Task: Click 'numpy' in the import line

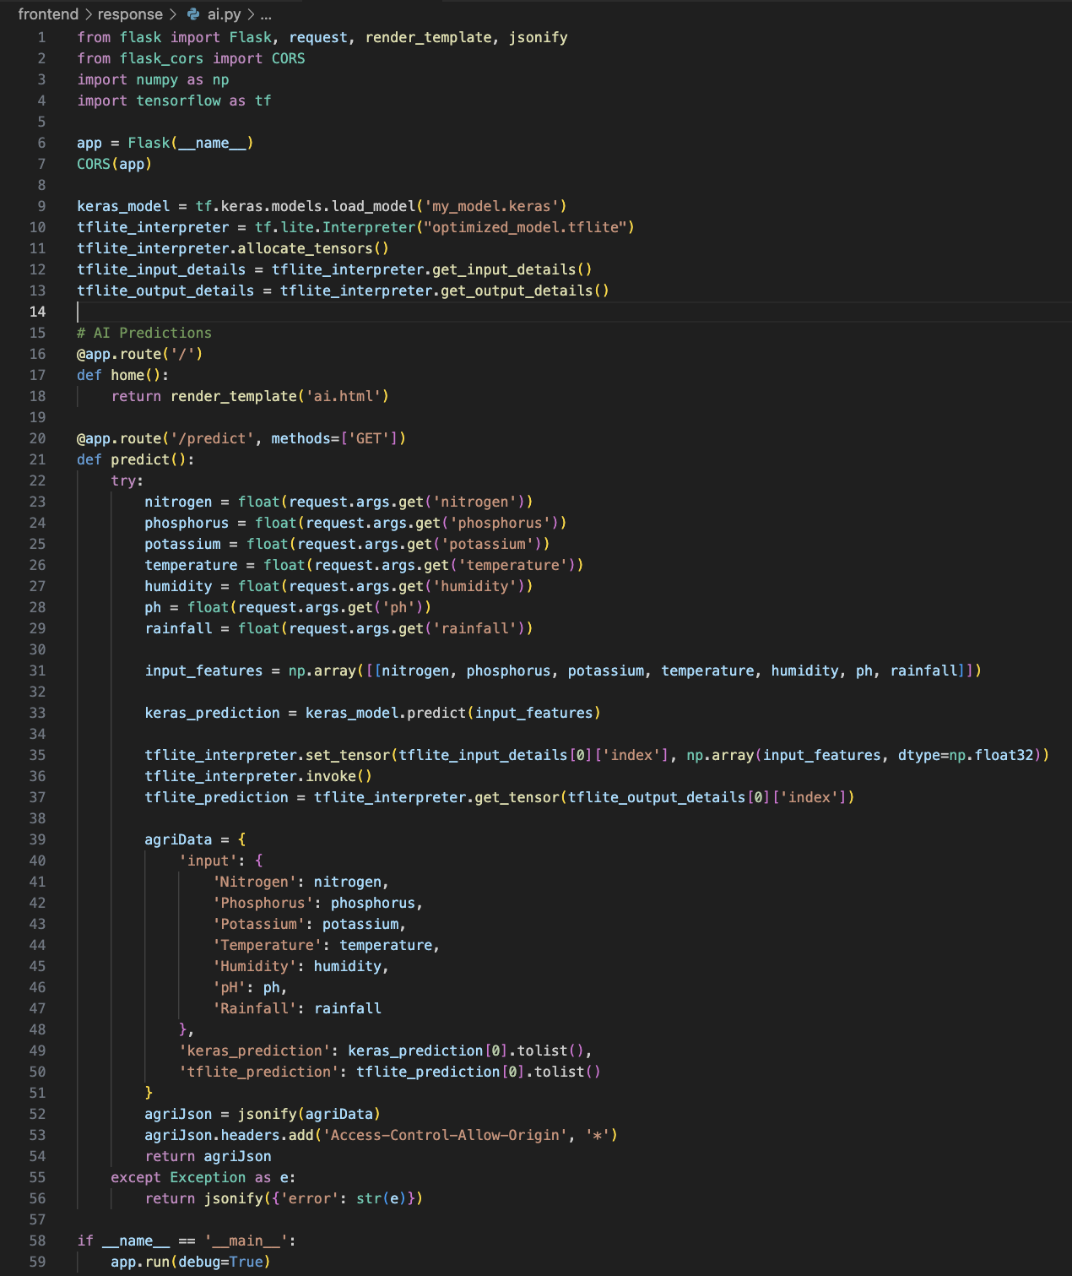Action: 157,79
